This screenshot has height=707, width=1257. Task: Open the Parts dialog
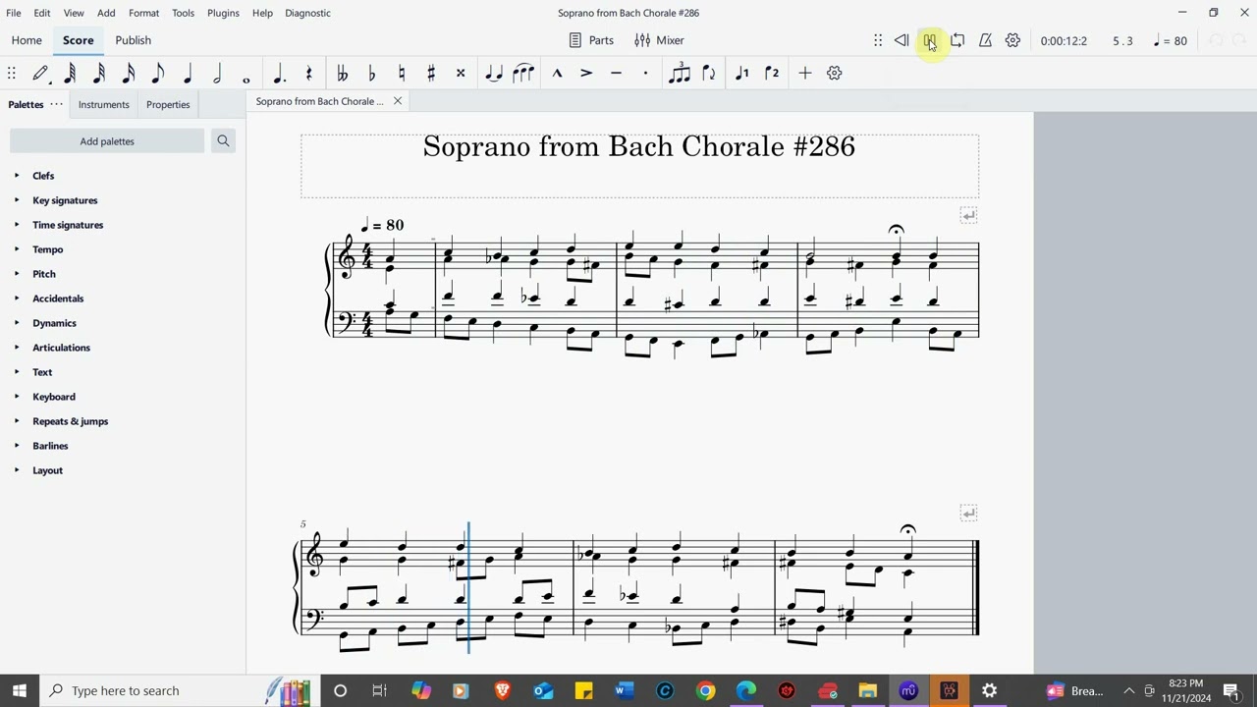pos(591,40)
